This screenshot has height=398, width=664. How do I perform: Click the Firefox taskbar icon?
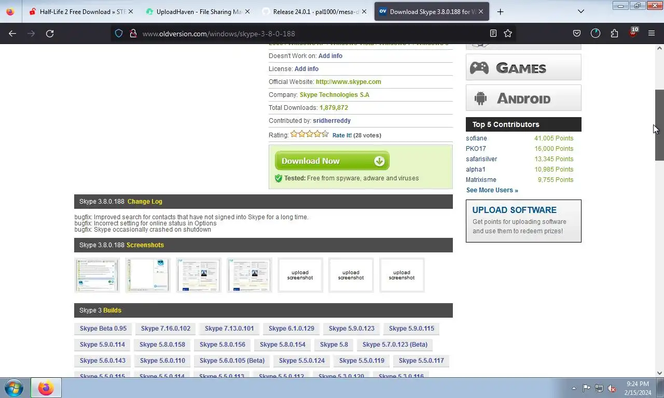(x=46, y=388)
